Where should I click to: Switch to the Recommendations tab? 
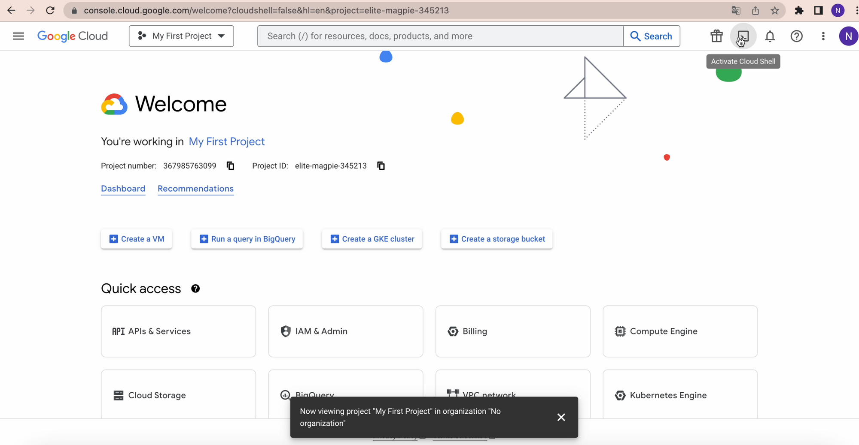[195, 189]
